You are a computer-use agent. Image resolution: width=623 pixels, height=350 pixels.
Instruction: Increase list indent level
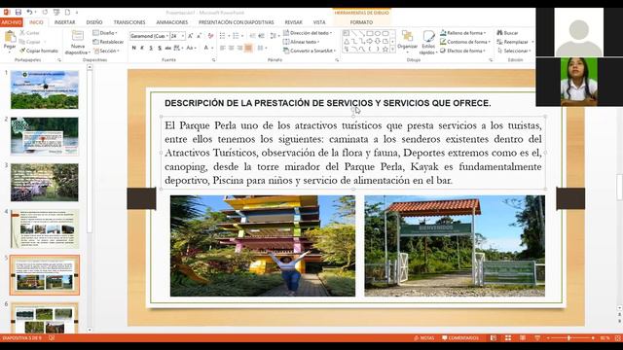261,36
